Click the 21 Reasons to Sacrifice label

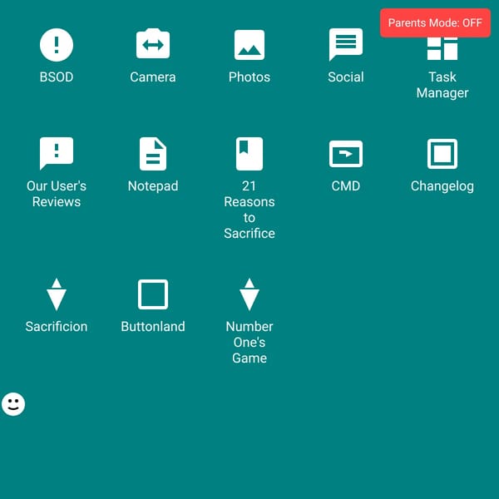pos(249,210)
